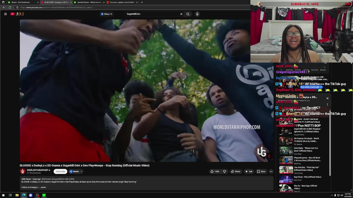Click the #DDOsama hashtag
353x198 pixels.
[x=46, y=179]
